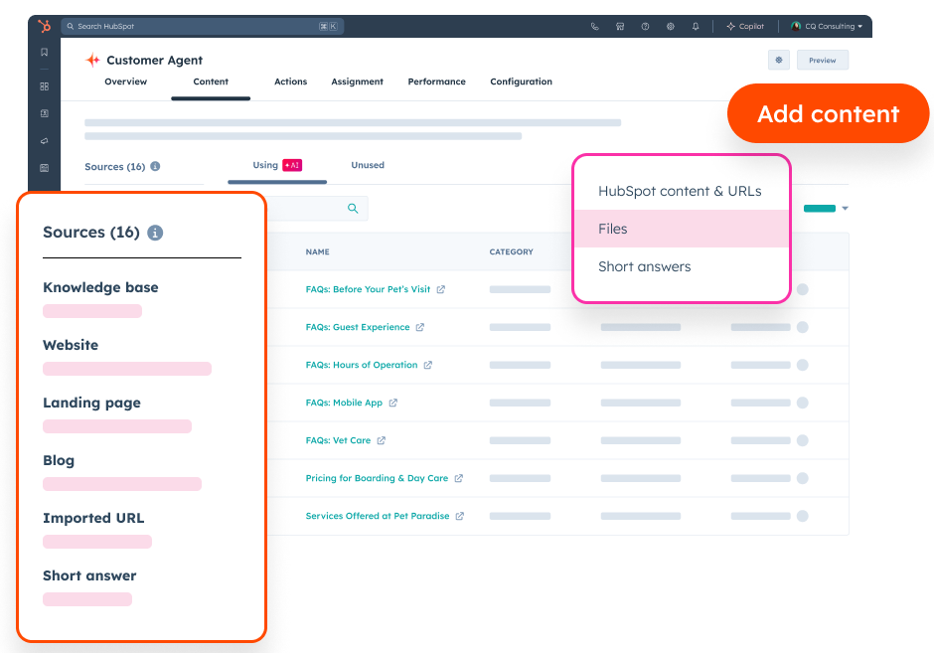Click the external-link icon next to Boarding & Day Care

[x=459, y=478]
